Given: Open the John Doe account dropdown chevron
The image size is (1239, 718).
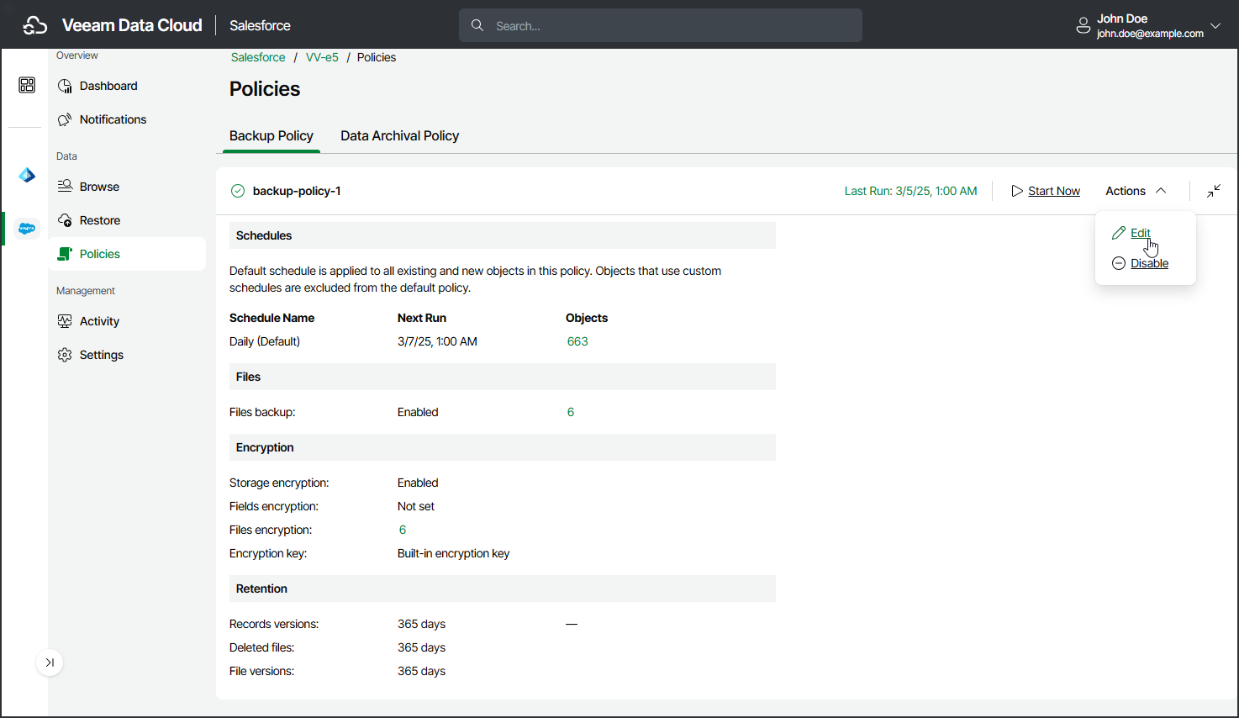Looking at the screenshot, I should point(1215,26).
